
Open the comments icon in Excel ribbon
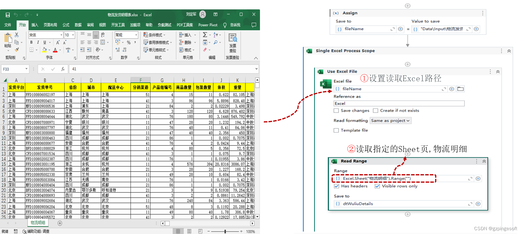(254, 25)
